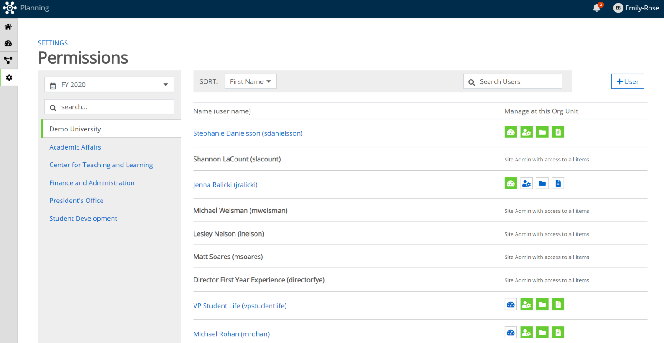Image resolution: width=664 pixels, height=343 pixels.
Task: Navigate to Home using the sidebar house icon
Action: point(9,26)
